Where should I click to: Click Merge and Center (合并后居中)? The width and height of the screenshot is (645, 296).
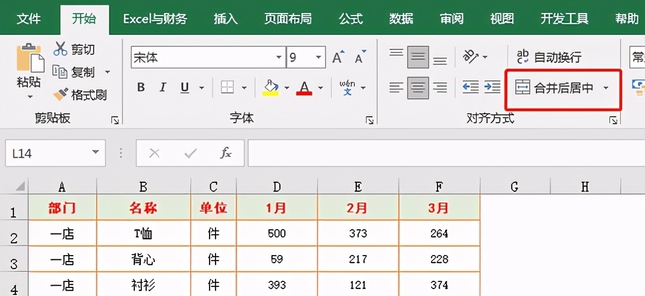[554, 88]
